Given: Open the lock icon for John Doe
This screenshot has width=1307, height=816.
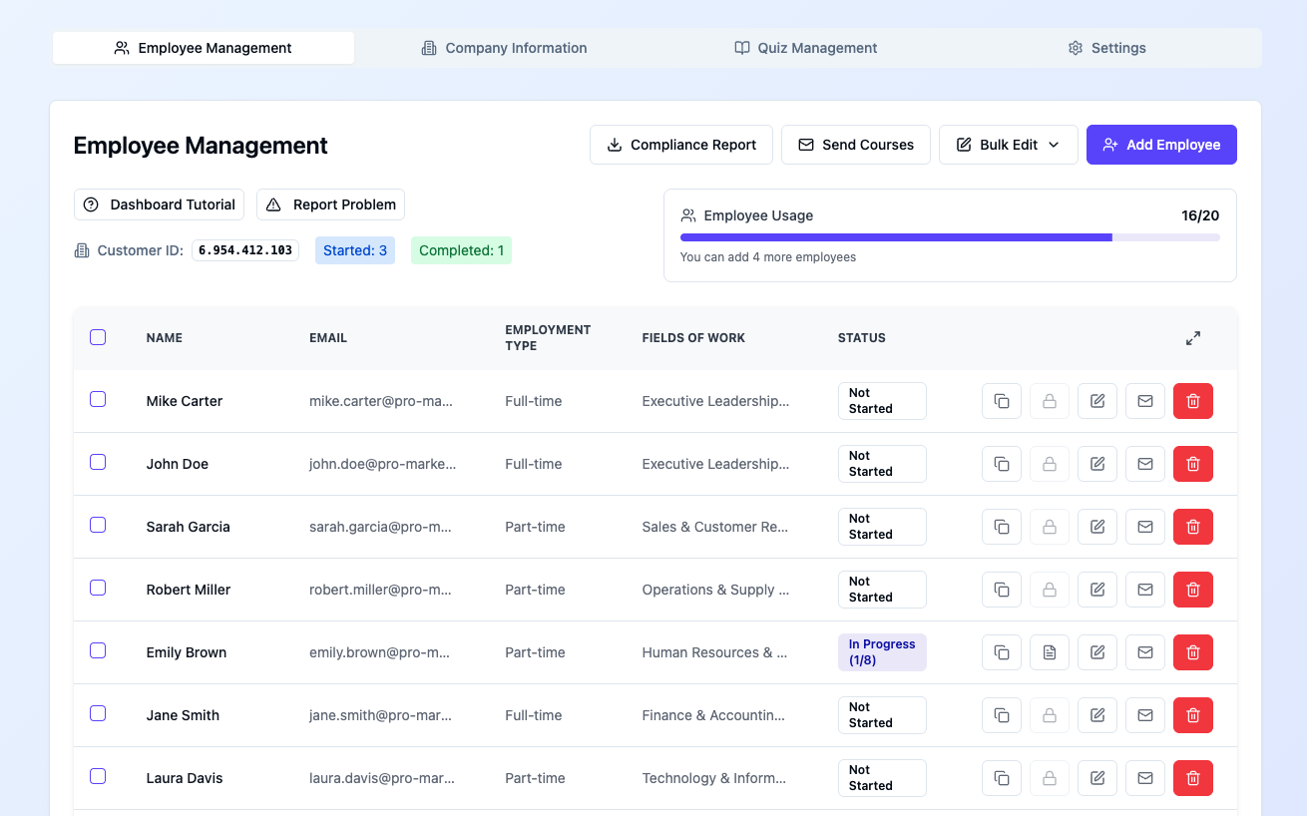Looking at the screenshot, I should click(x=1049, y=463).
